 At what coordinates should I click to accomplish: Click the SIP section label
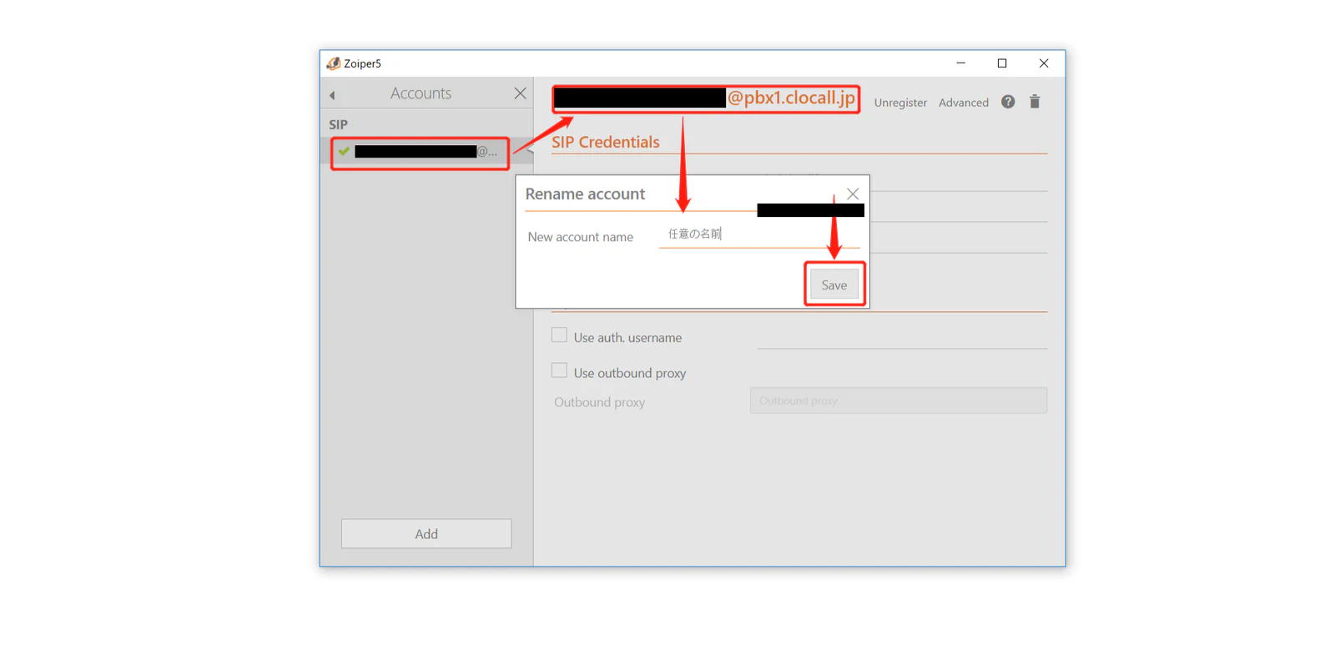click(x=338, y=124)
